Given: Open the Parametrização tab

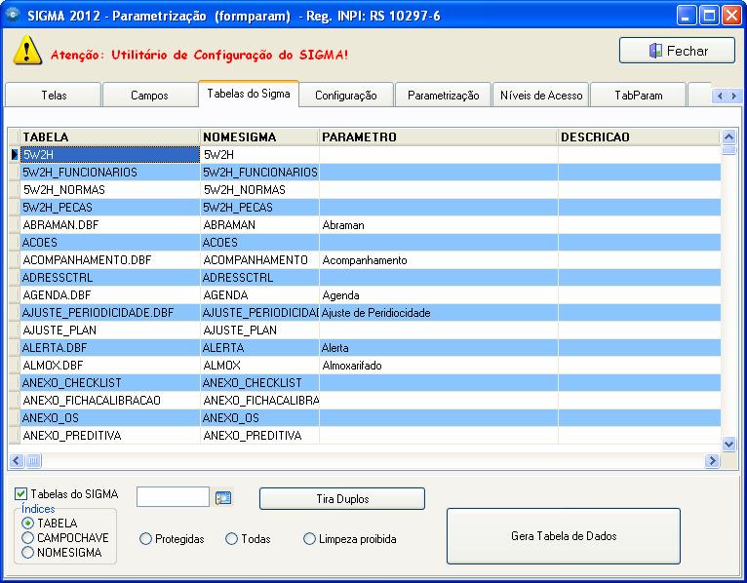Looking at the screenshot, I should click(x=443, y=95).
